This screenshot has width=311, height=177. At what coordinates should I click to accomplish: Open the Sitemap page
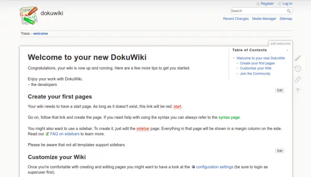point(286,19)
